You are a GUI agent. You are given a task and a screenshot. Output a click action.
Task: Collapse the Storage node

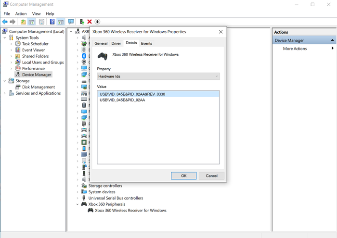[5, 81]
